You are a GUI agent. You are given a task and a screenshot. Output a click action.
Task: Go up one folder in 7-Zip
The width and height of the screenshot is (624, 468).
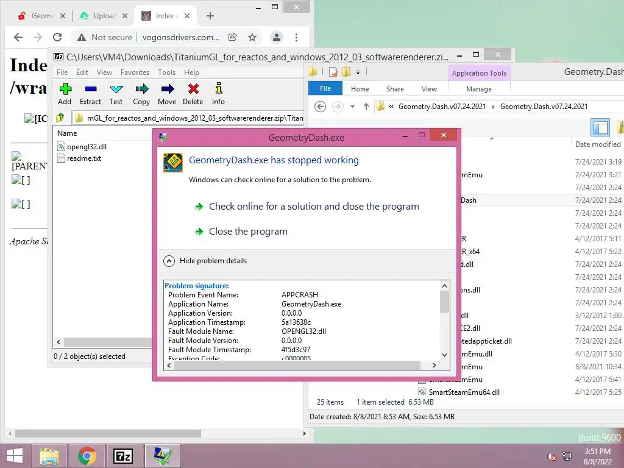click(60, 118)
